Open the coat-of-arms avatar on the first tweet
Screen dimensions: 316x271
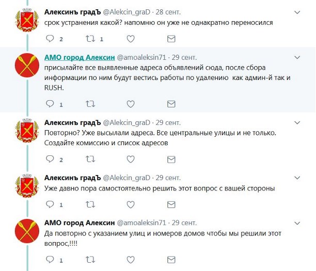point(27,20)
